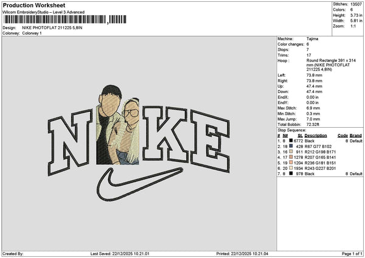Choose the cream swatch for R243 G227 B201
The height and width of the screenshot is (258, 365).
coord(291,168)
